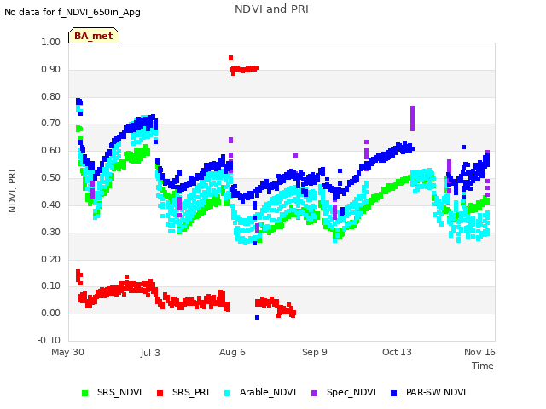Click the -0.10 y-axis tick label
The height and width of the screenshot is (409, 546).
click(49, 340)
